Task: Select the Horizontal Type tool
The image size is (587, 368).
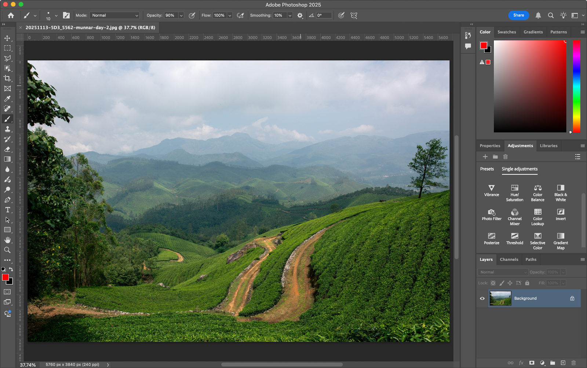Action: [x=7, y=210]
